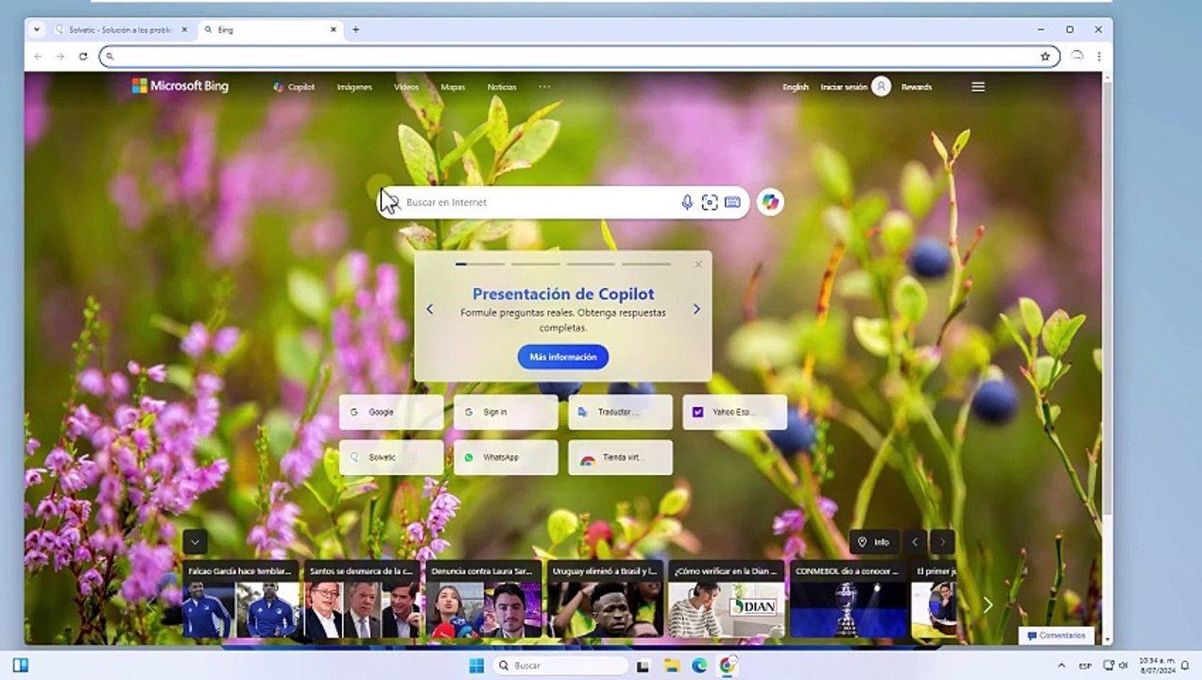The height and width of the screenshot is (680, 1202).
Task: Open visual search camera icon
Action: [710, 202]
